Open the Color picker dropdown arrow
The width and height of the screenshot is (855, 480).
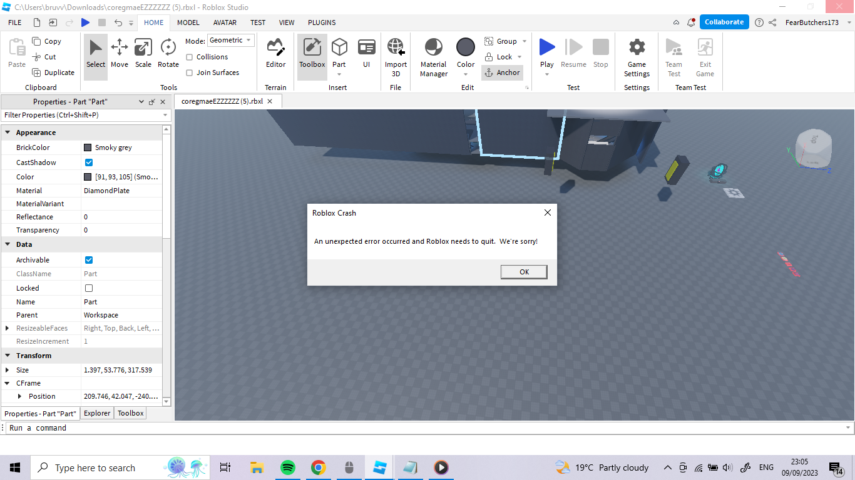click(x=466, y=74)
